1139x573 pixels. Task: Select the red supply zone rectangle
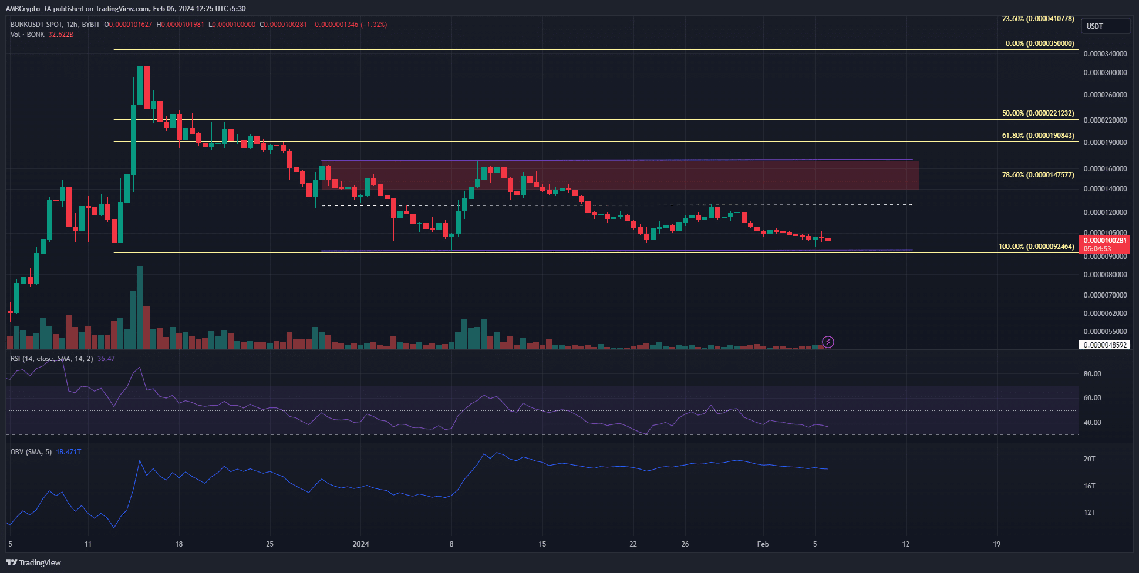[620, 175]
